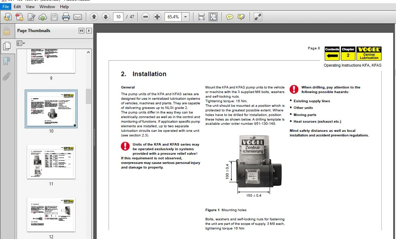Click the Contents back arrow link
This screenshot has width=396, height=239.
point(332,54)
